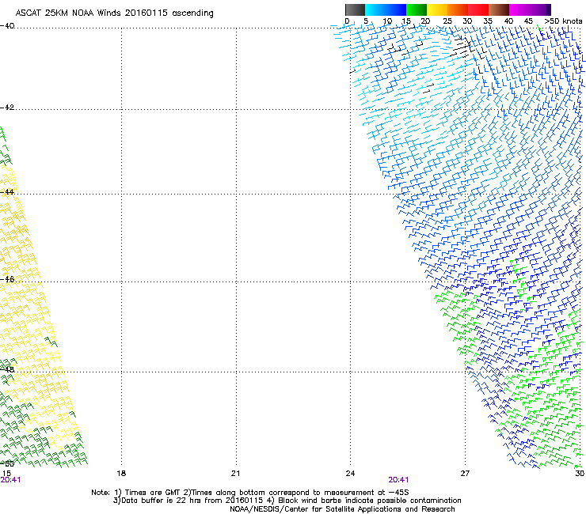Image resolution: width=586 pixels, height=514 pixels.
Task: Click the '10' legend scale label
Action: 387,21
